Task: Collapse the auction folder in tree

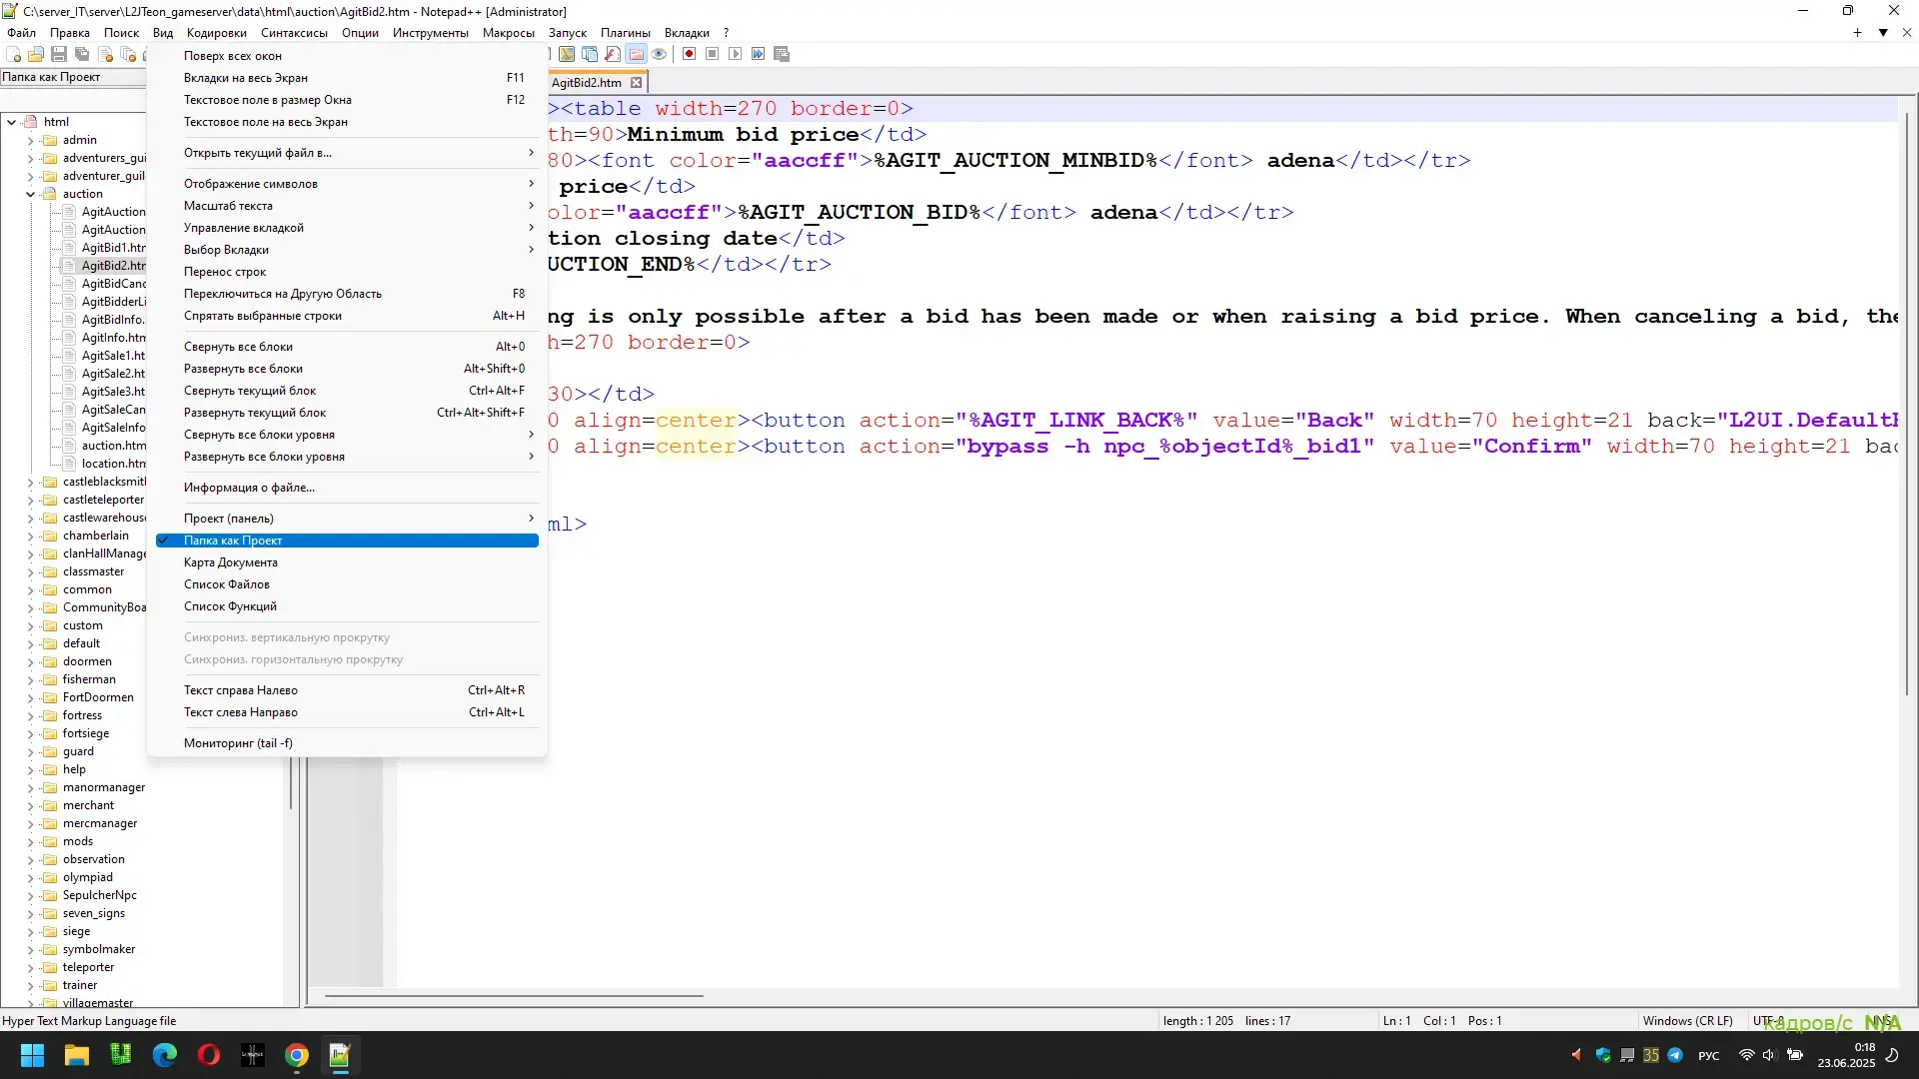Action: (x=30, y=194)
